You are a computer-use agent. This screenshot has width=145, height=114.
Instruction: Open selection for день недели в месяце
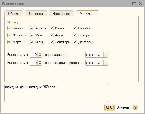[106, 63]
